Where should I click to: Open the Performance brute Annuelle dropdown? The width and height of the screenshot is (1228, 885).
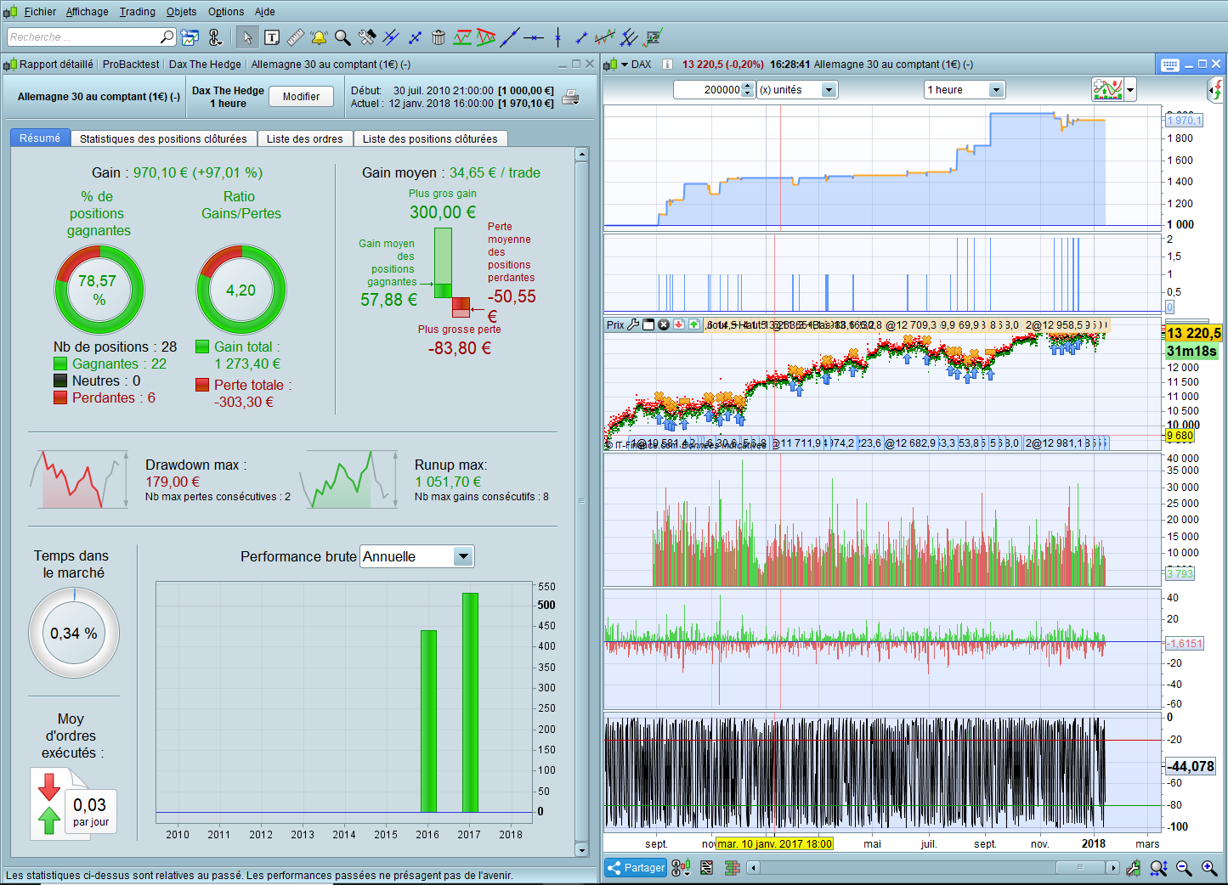pyautogui.click(x=463, y=556)
